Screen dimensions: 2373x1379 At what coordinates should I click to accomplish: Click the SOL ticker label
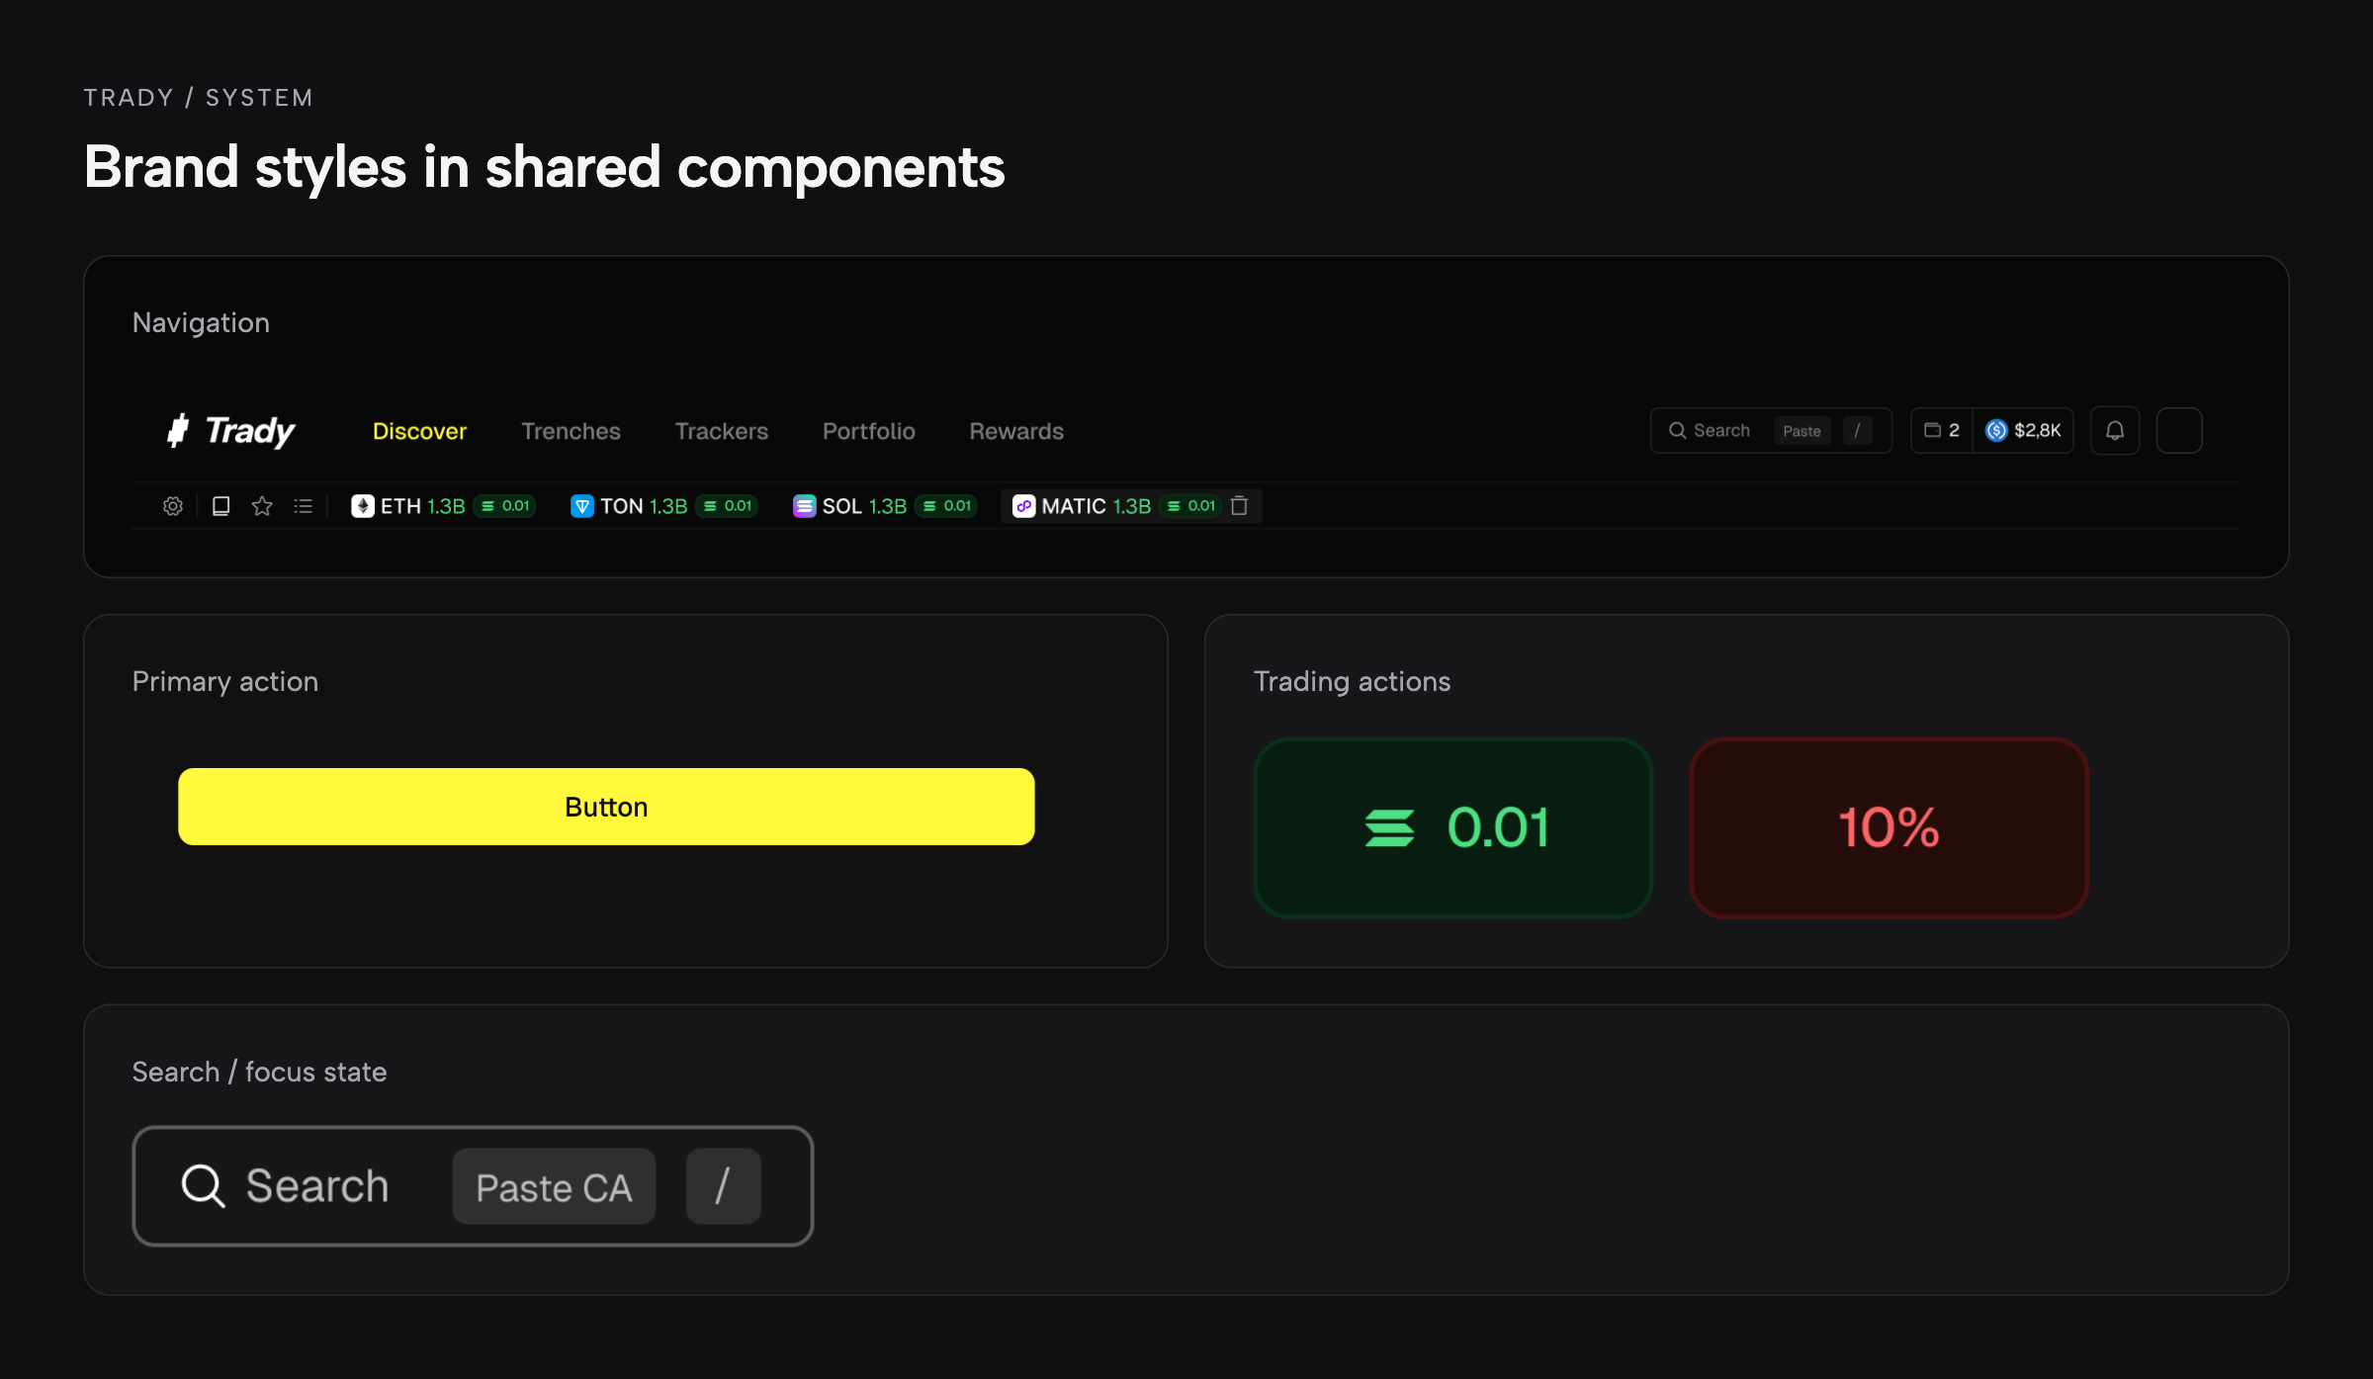pos(841,506)
